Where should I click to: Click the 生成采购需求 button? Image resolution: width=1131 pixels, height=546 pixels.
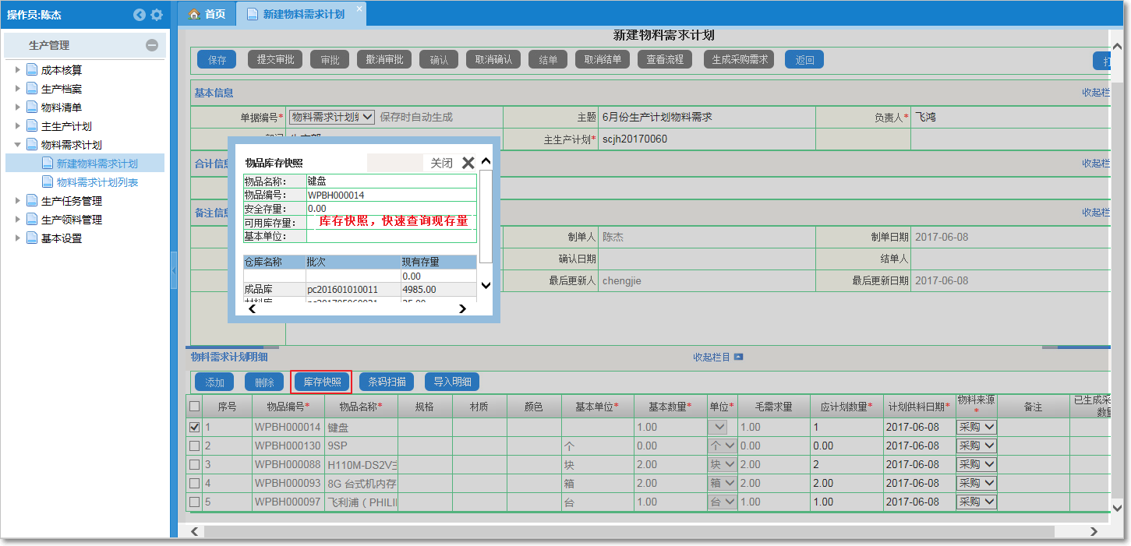coord(738,59)
